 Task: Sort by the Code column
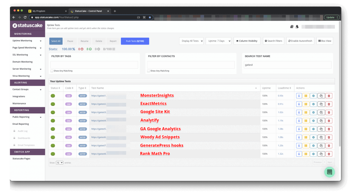pyautogui.click(x=69, y=88)
